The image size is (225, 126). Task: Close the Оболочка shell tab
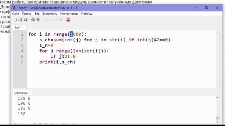click(x=30, y=93)
